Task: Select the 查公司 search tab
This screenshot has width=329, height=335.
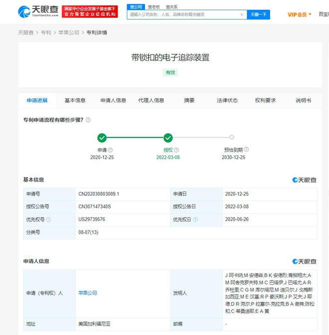Action: click(x=136, y=7)
